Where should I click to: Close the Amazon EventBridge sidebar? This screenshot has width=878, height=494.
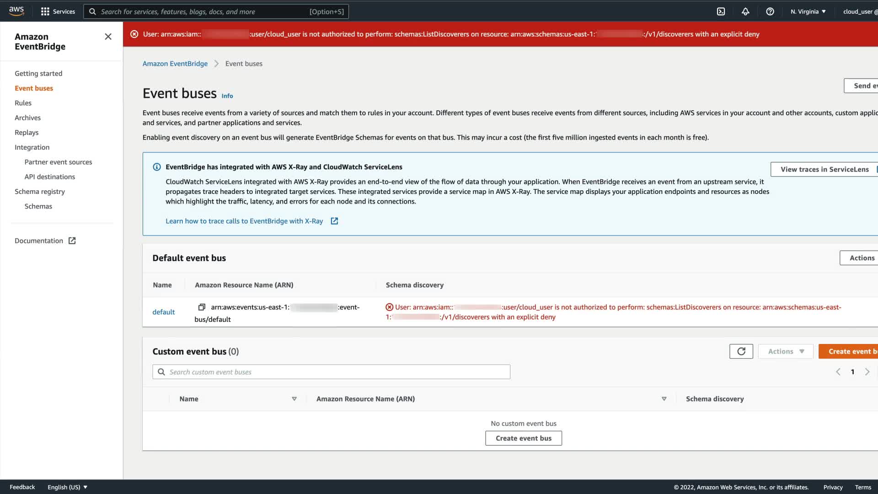point(108,37)
